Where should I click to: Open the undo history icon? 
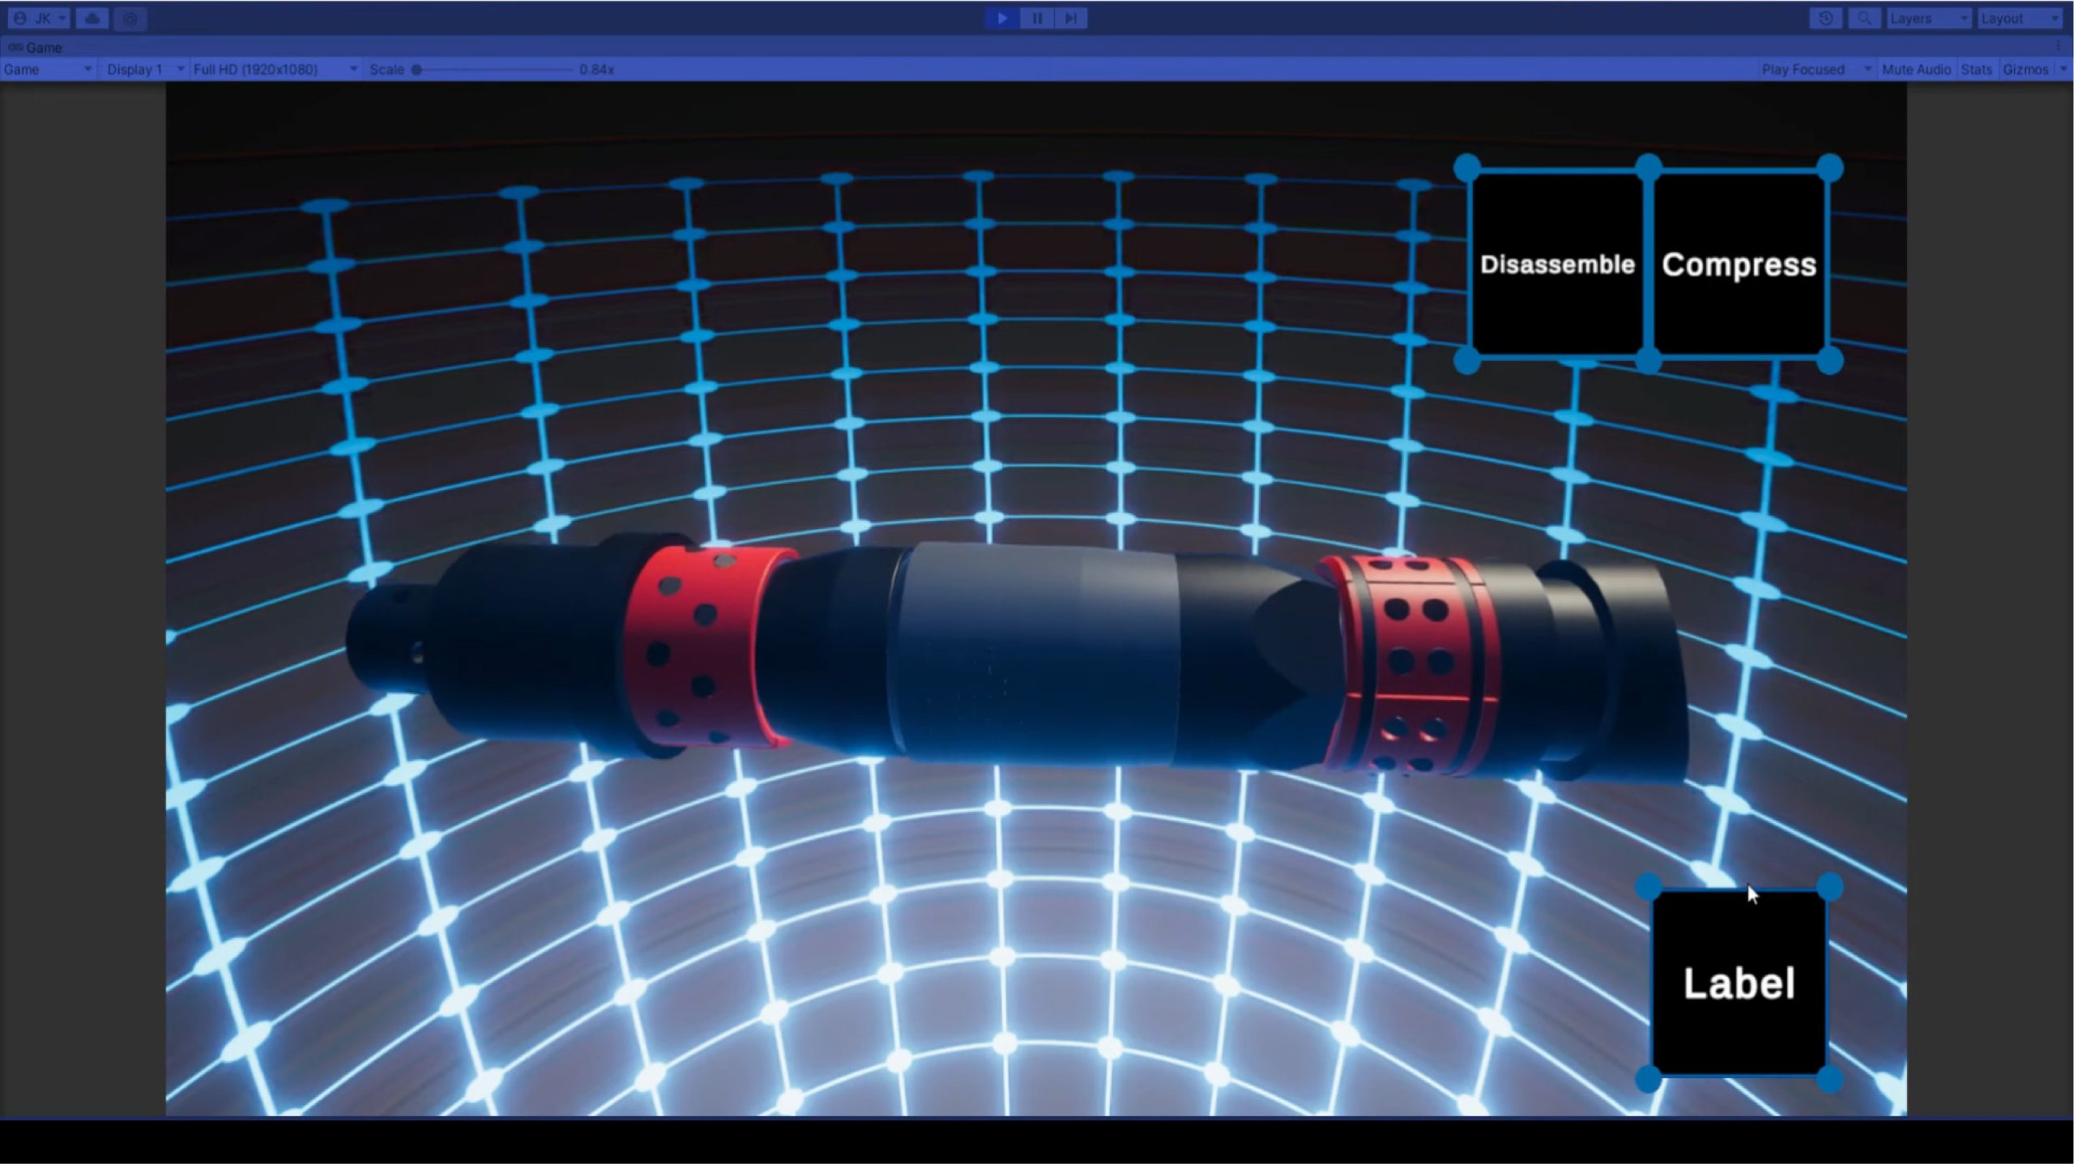1825,18
